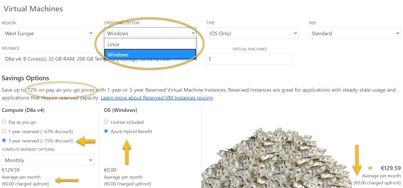
Task: Click the €0.00 OS cost value
Action: tap(110, 170)
